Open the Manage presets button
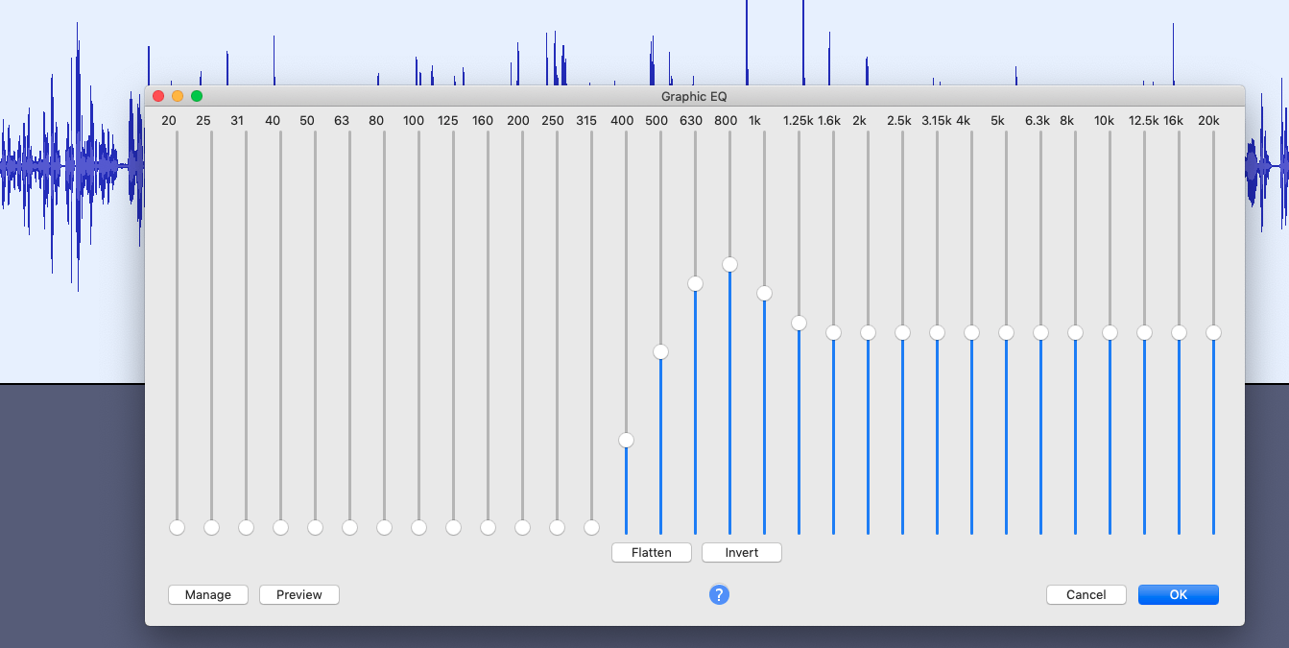This screenshot has width=1289, height=648. pos(208,595)
